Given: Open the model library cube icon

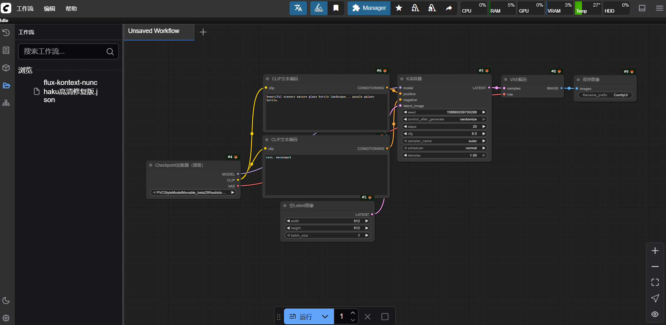Looking at the screenshot, I should pyautogui.click(x=6, y=68).
